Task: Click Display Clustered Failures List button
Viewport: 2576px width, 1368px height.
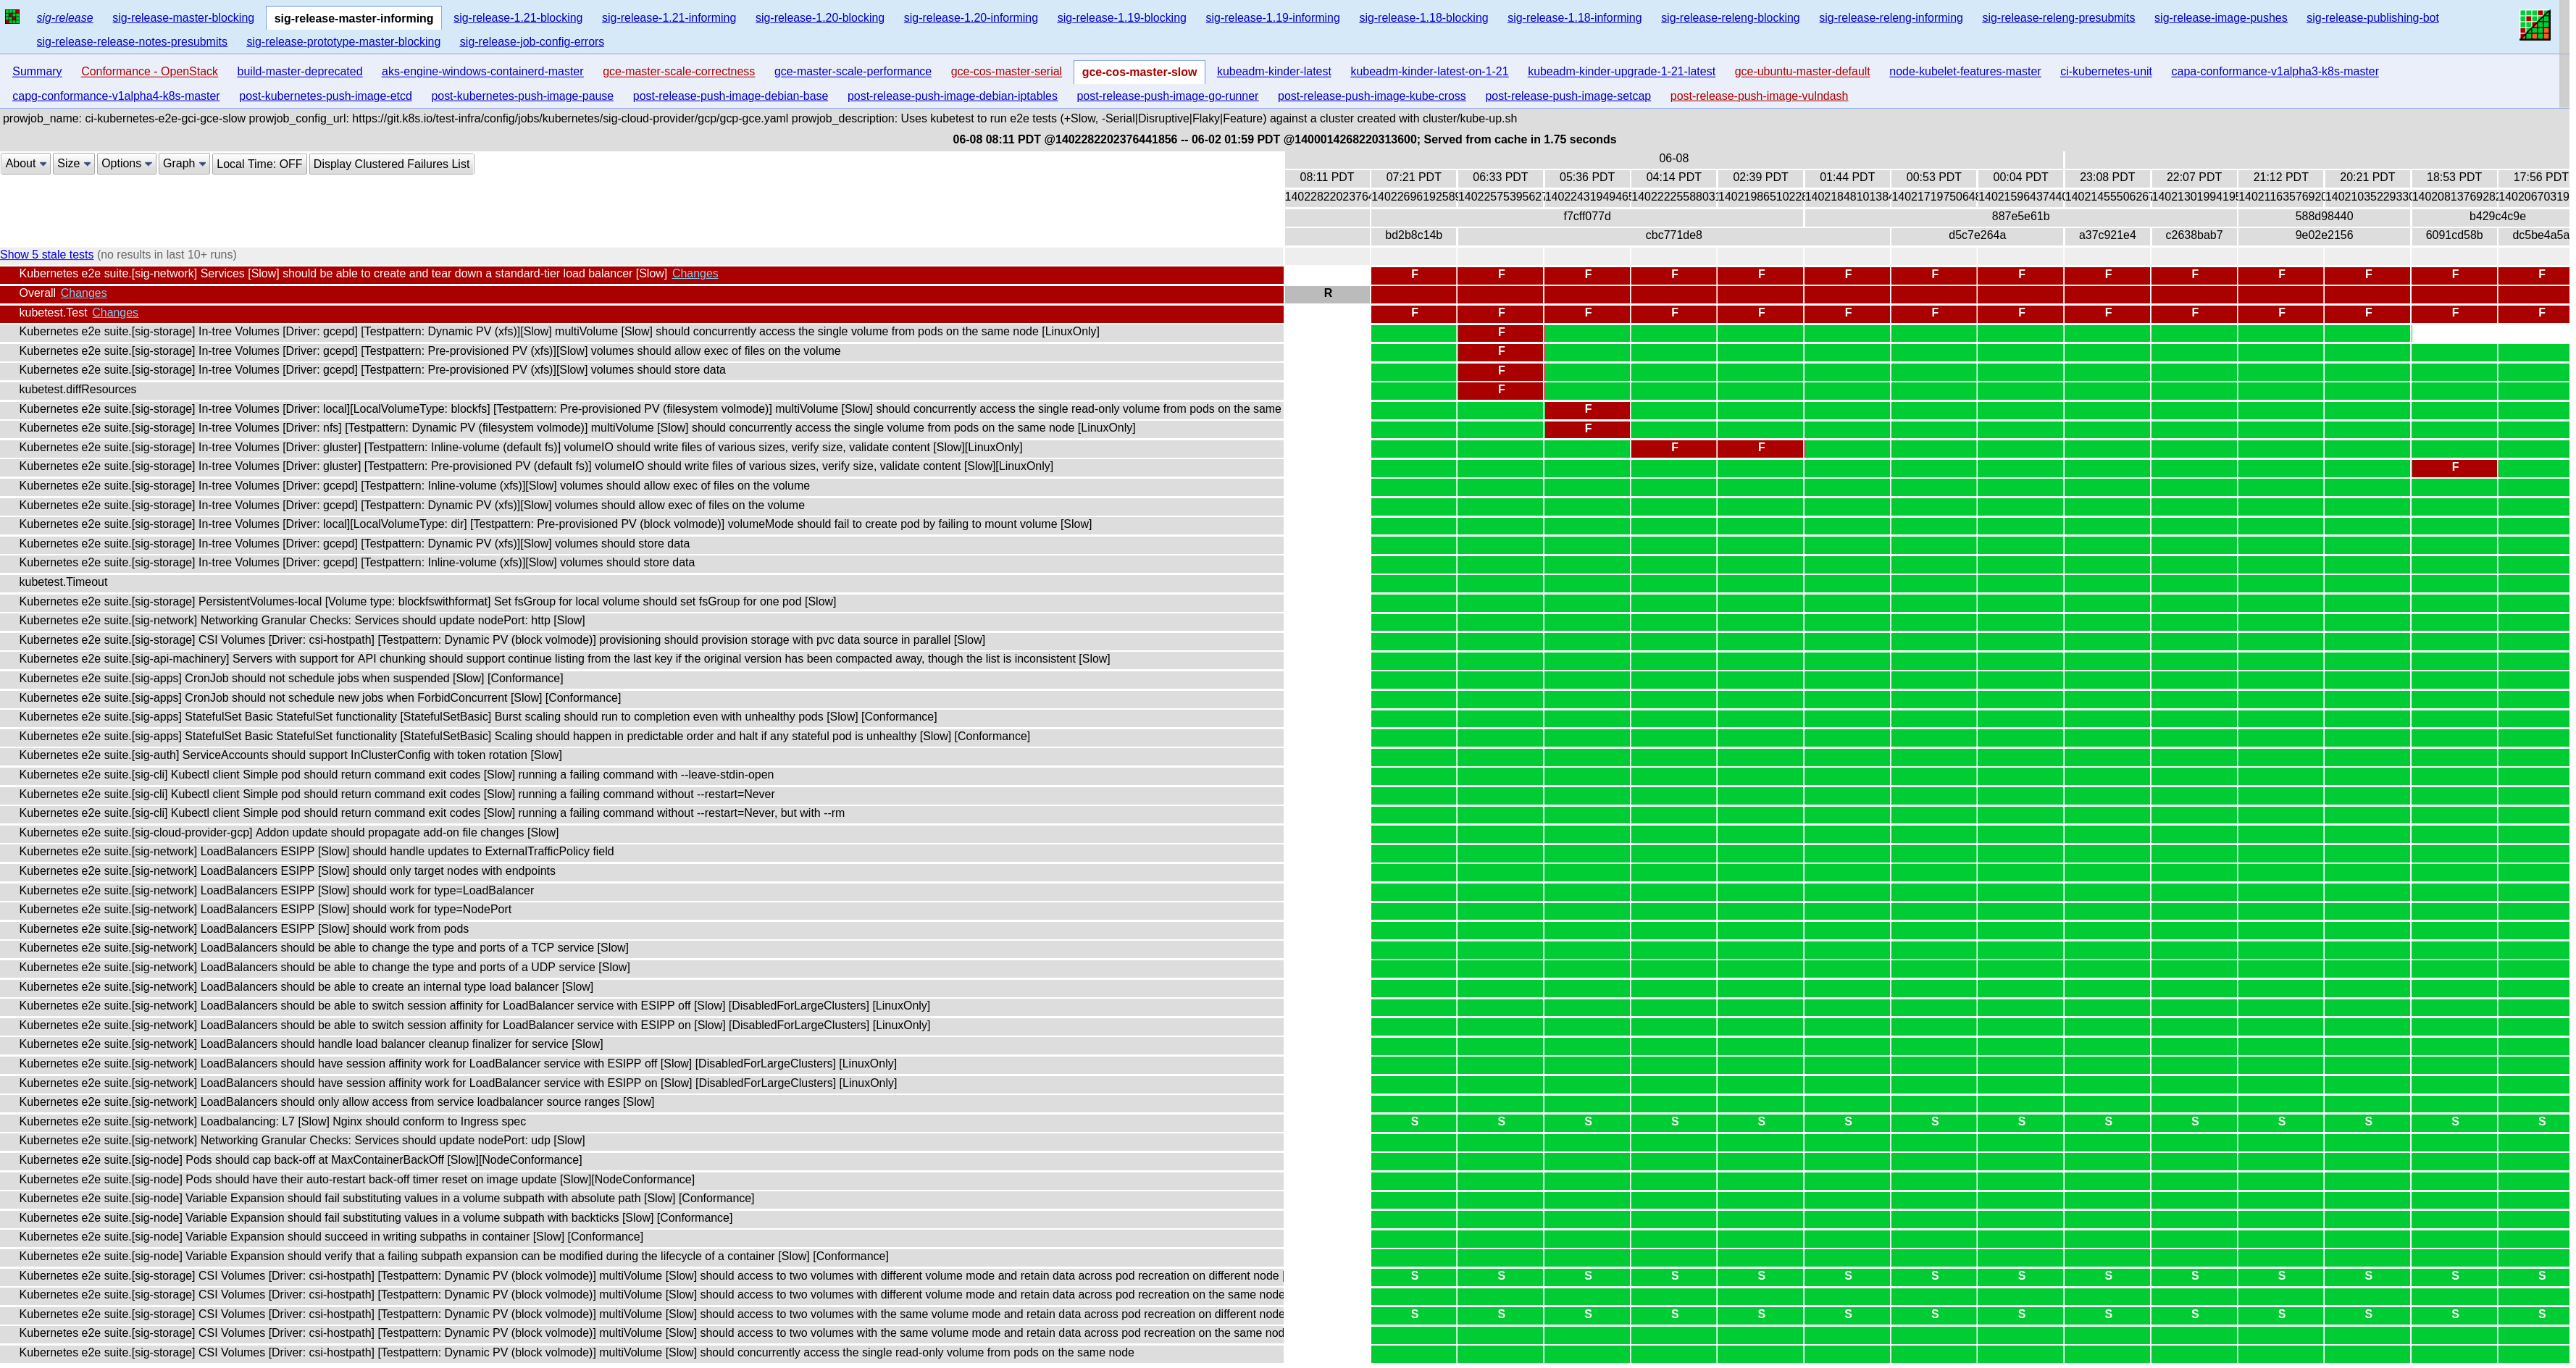Action: pos(391,164)
